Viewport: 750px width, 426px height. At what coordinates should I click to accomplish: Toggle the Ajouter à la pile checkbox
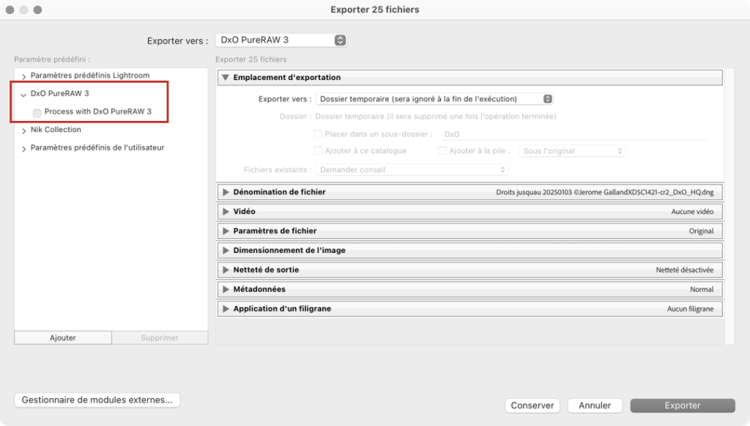point(442,151)
